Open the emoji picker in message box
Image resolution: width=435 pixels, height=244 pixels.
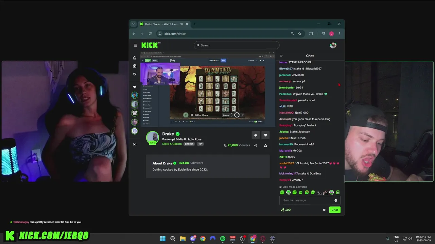pos(336,200)
